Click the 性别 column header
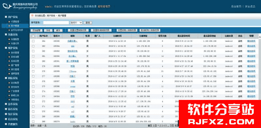261x128 pixels. [x=87, y=36]
